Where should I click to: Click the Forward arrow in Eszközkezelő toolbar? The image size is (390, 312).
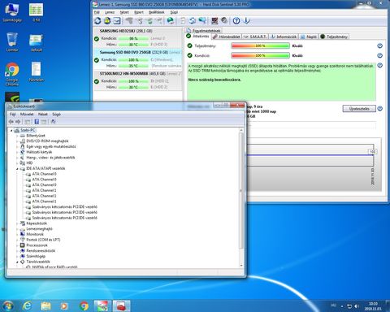(x=18, y=122)
